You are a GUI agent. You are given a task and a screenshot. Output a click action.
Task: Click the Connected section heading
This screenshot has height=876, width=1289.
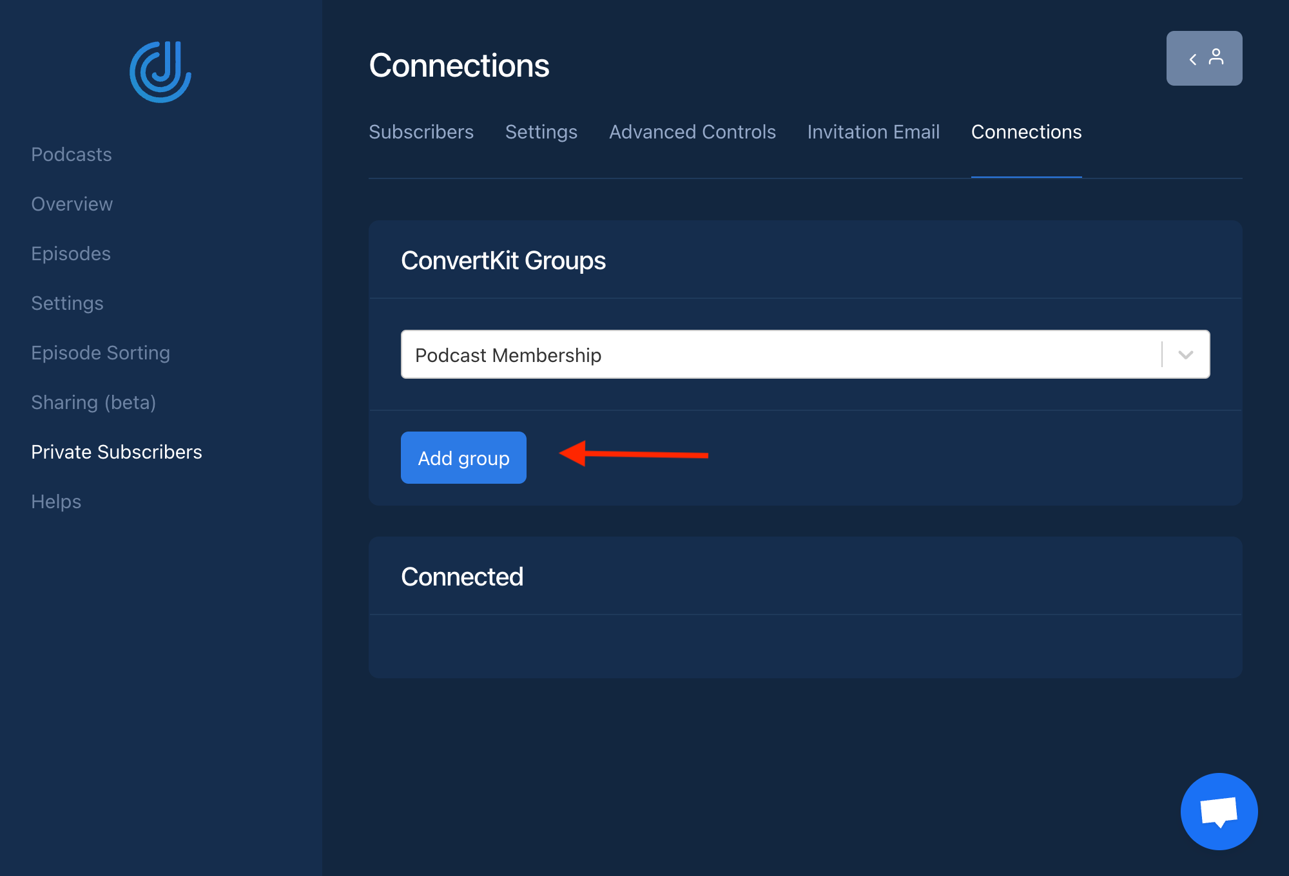(x=462, y=576)
